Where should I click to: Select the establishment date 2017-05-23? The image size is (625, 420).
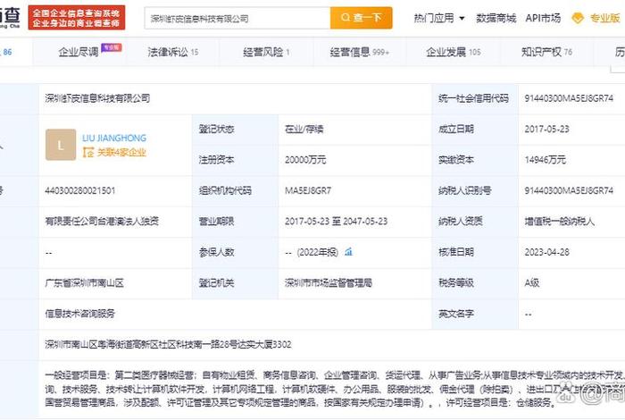click(x=546, y=129)
